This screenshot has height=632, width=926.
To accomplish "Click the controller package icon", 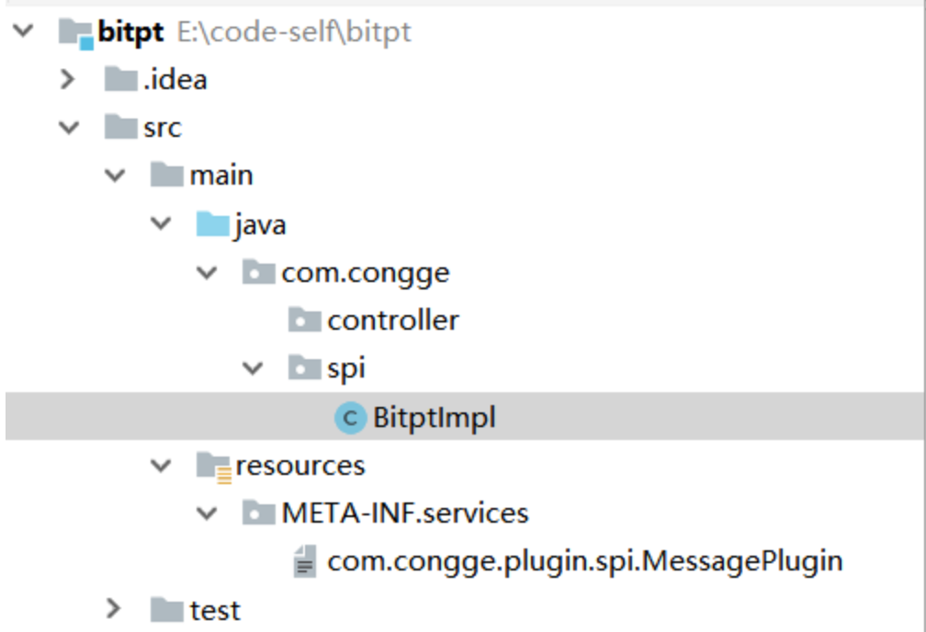I will coord(305,321).
